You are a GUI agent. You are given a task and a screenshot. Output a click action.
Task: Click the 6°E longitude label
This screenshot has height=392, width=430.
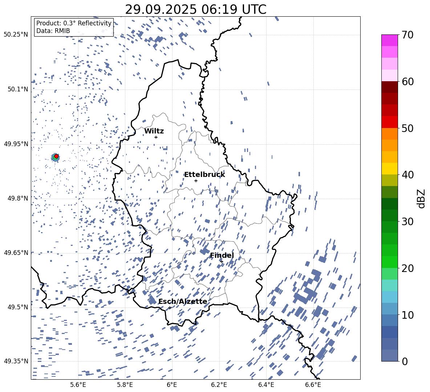pos(172,385)
